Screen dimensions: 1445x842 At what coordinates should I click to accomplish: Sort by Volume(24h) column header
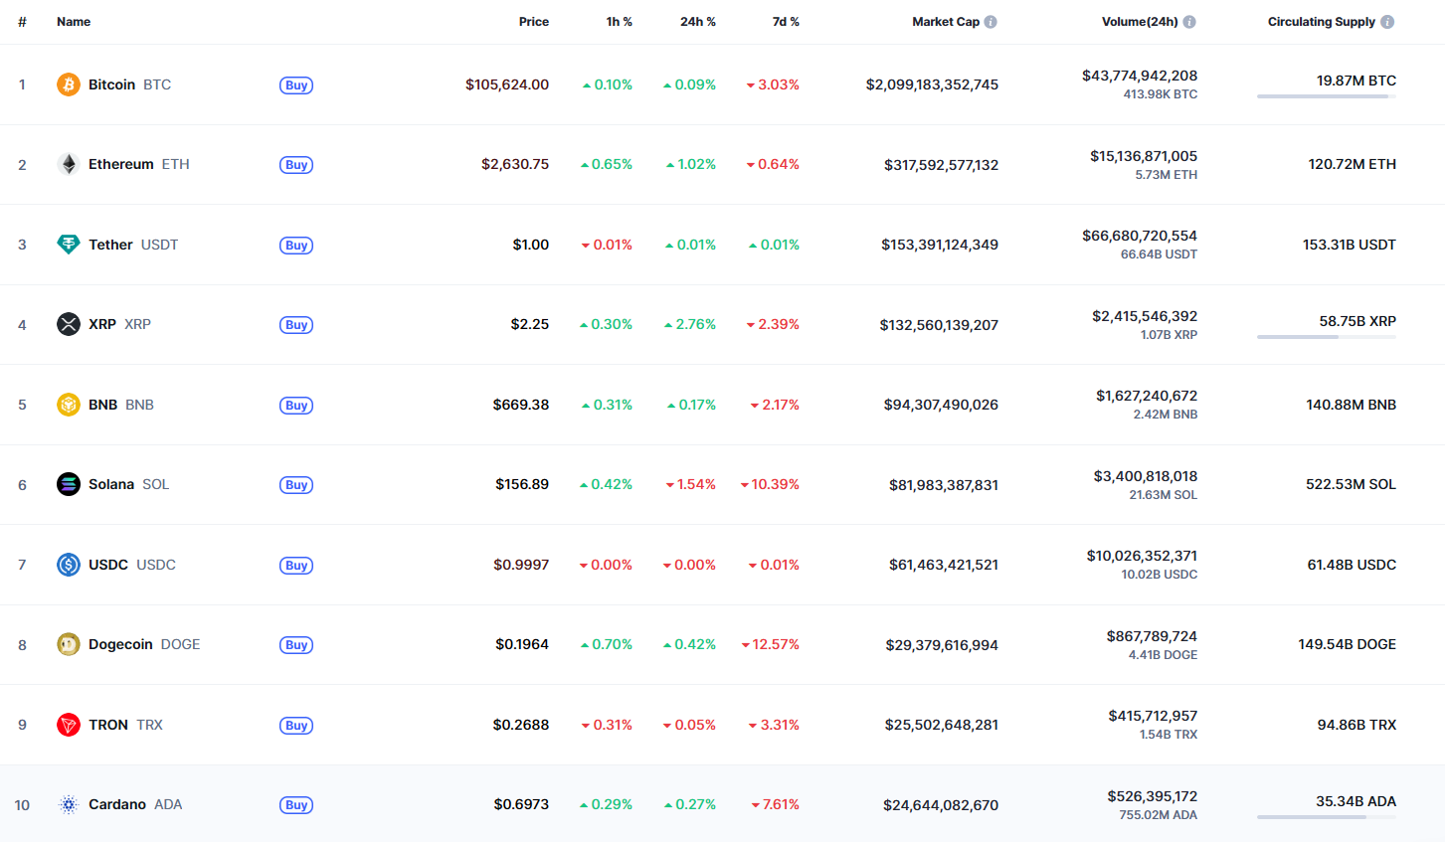tap(1140, 22)
